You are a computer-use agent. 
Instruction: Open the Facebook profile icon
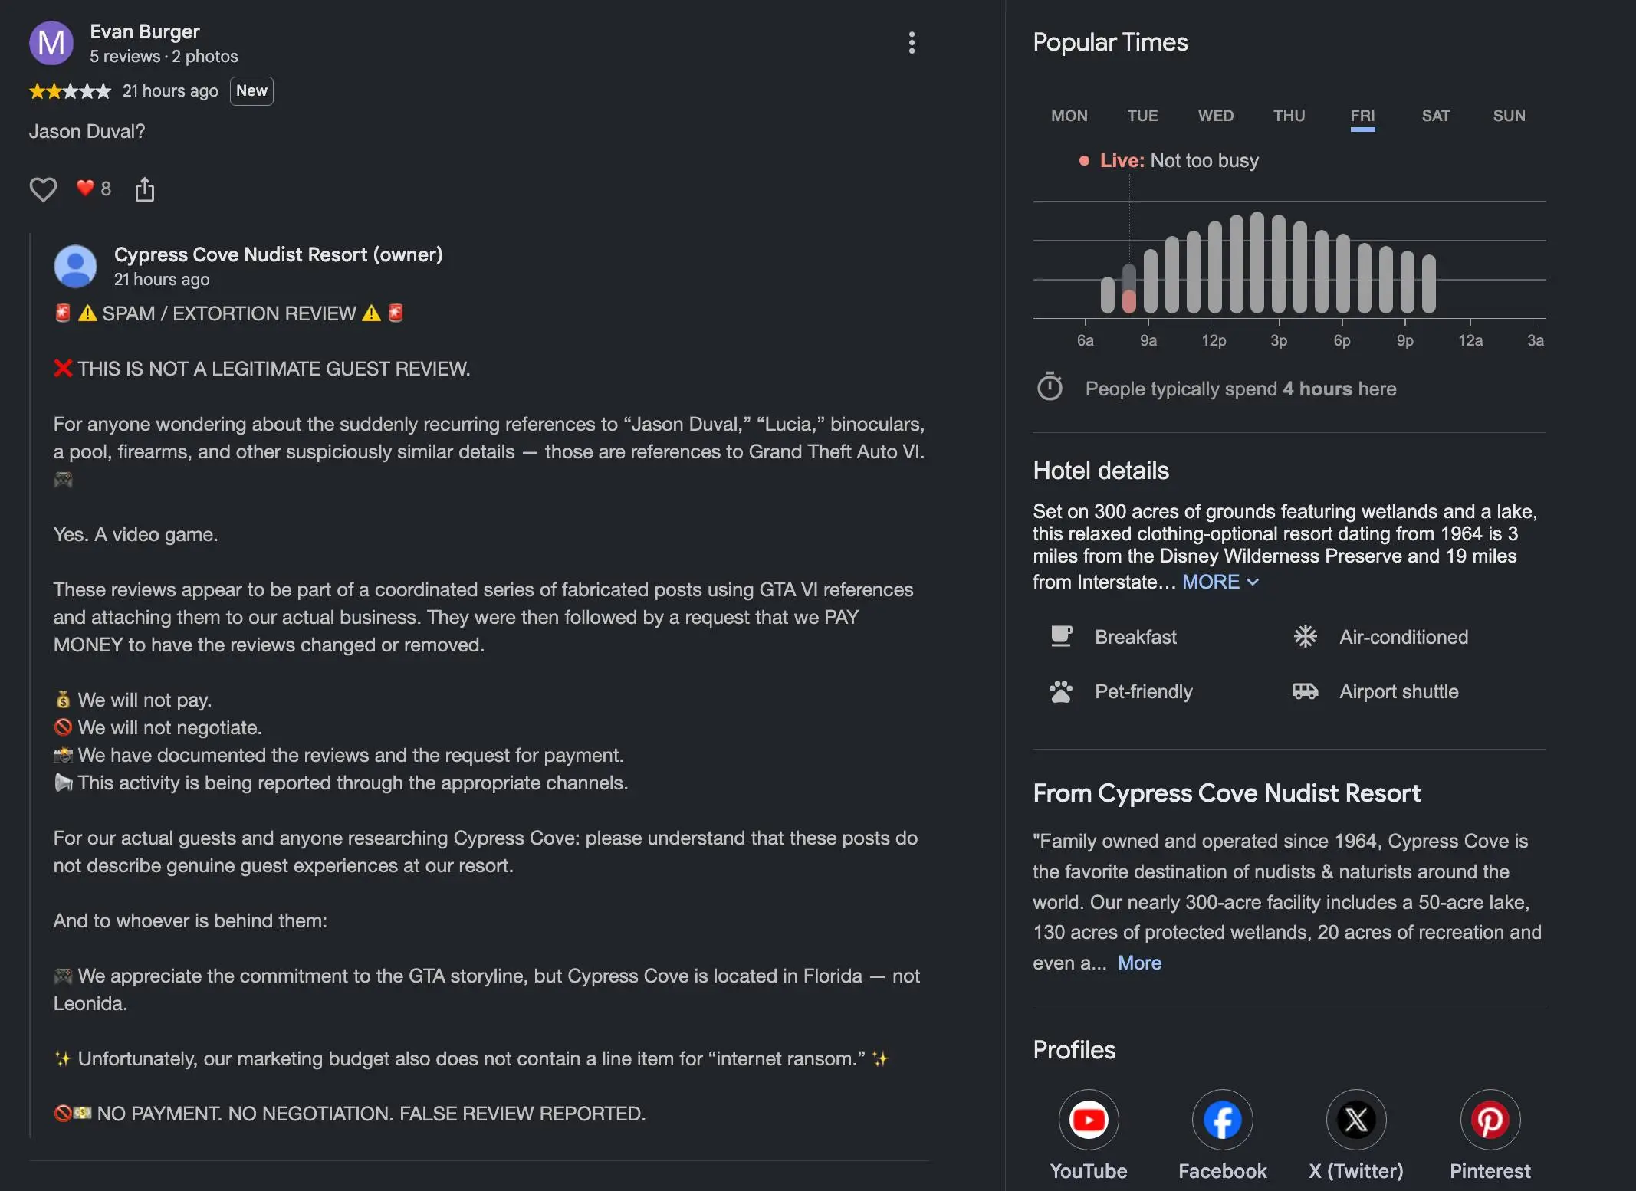click(x=1223, y=1120)
